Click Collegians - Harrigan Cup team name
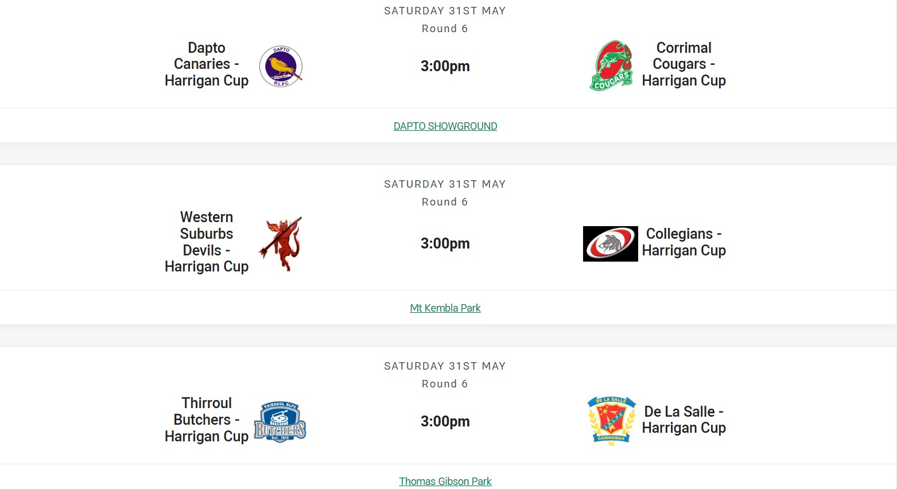 (x=684, y=242)
